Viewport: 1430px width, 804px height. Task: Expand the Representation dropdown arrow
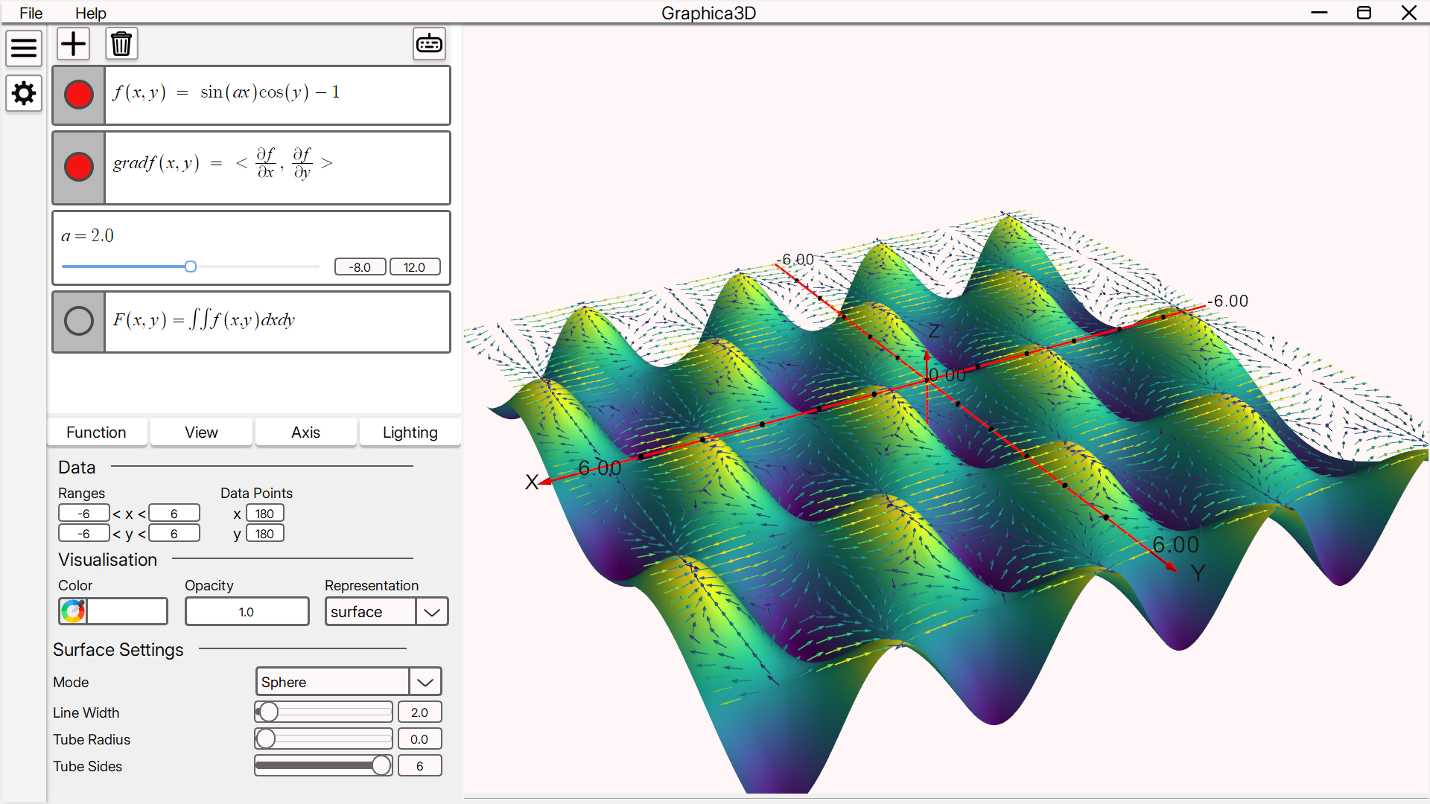coord(432,612)
